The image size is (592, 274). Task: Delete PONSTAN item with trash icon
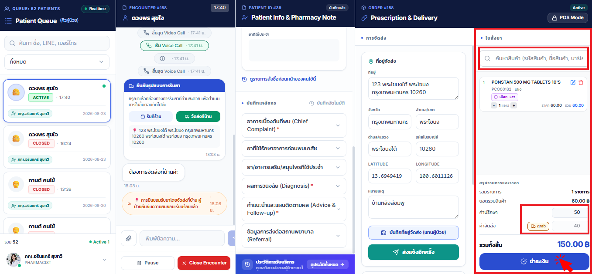pos(581,82)
